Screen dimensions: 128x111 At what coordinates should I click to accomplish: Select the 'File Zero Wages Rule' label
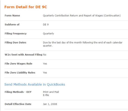(x=18, y=64)
